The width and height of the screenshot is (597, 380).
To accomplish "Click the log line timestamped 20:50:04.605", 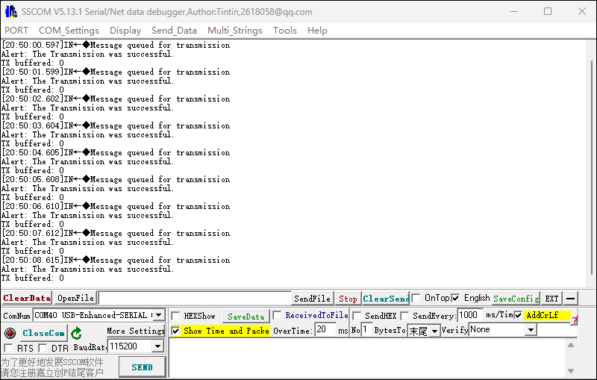I will tap(116, 152).
